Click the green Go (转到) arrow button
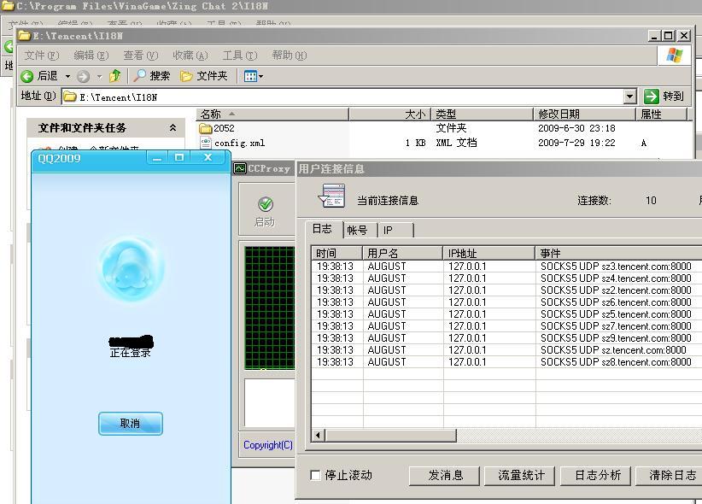Screen dimensions: 702x504 [x=652, y=97]
